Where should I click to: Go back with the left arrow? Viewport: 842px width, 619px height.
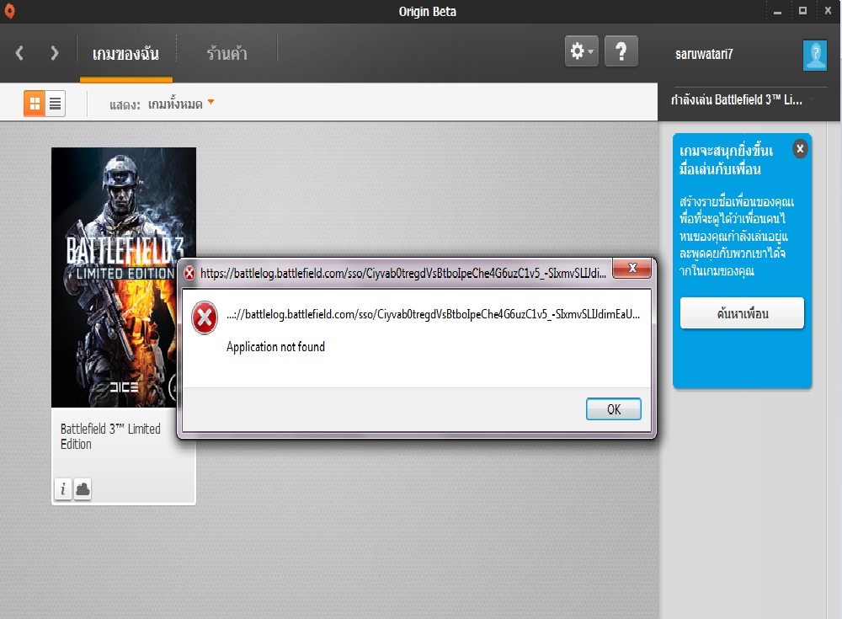tap(19, 53)
